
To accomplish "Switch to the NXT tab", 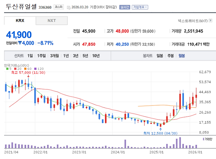I will [52, 21].
